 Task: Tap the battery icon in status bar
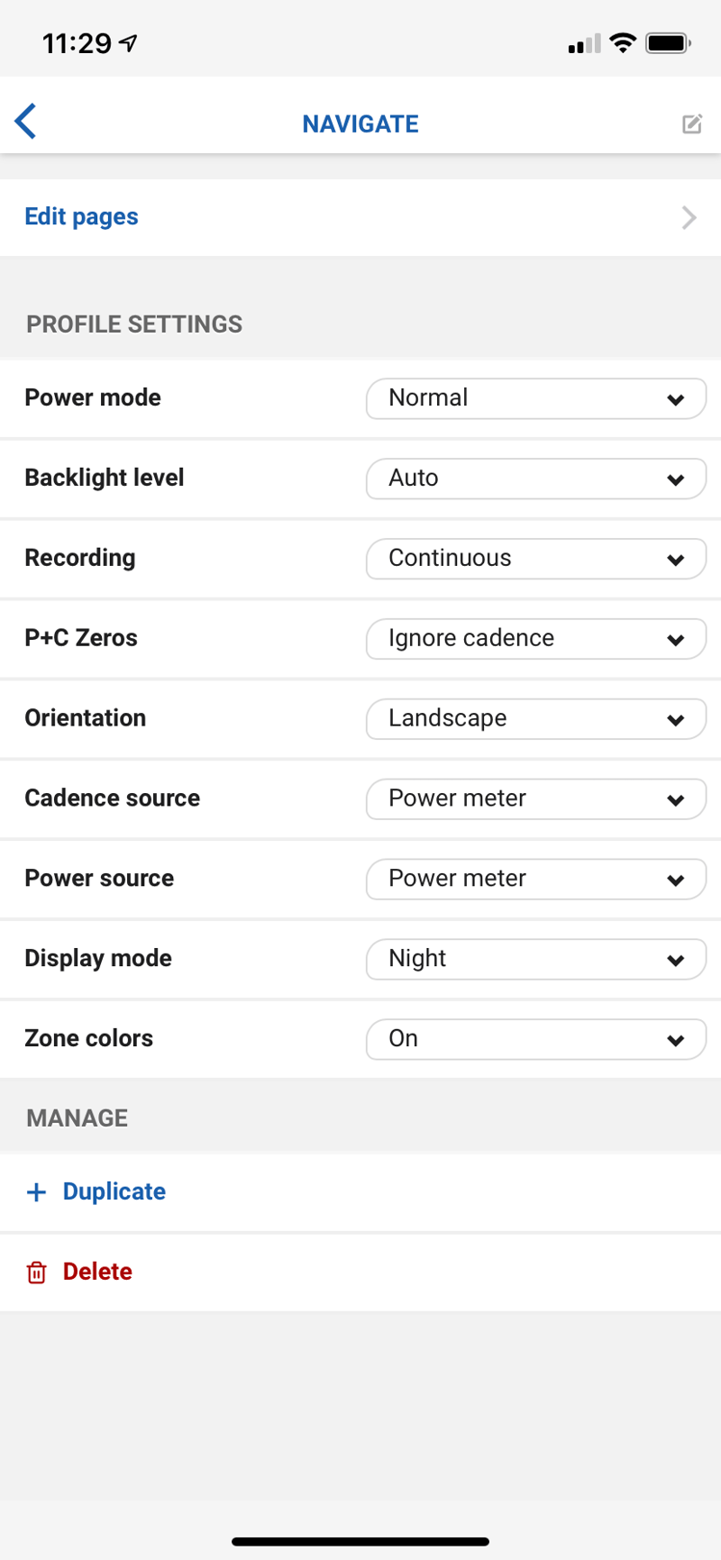click(668, 43)
